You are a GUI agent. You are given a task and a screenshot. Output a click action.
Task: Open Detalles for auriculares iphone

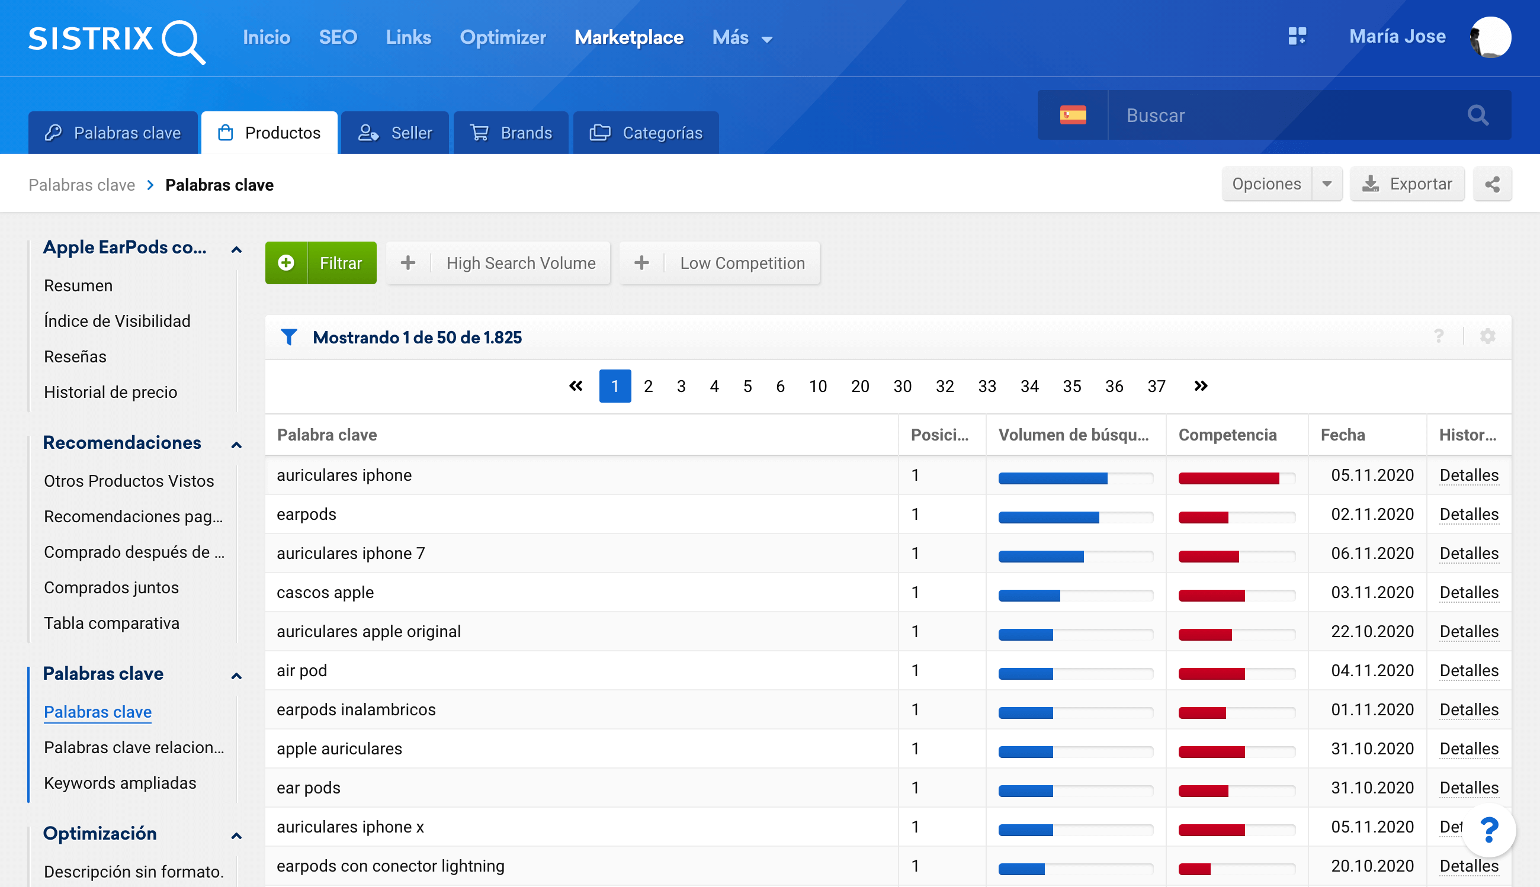1469,475
